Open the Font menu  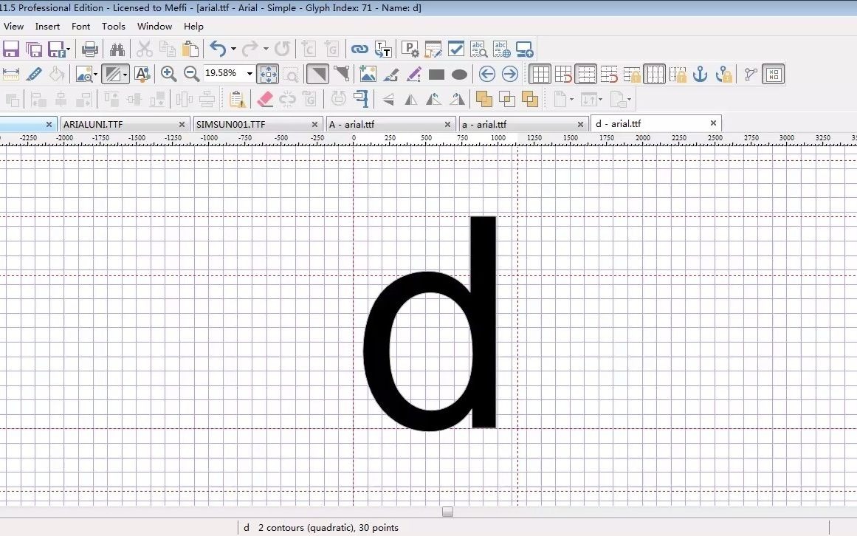pos(81,27)
